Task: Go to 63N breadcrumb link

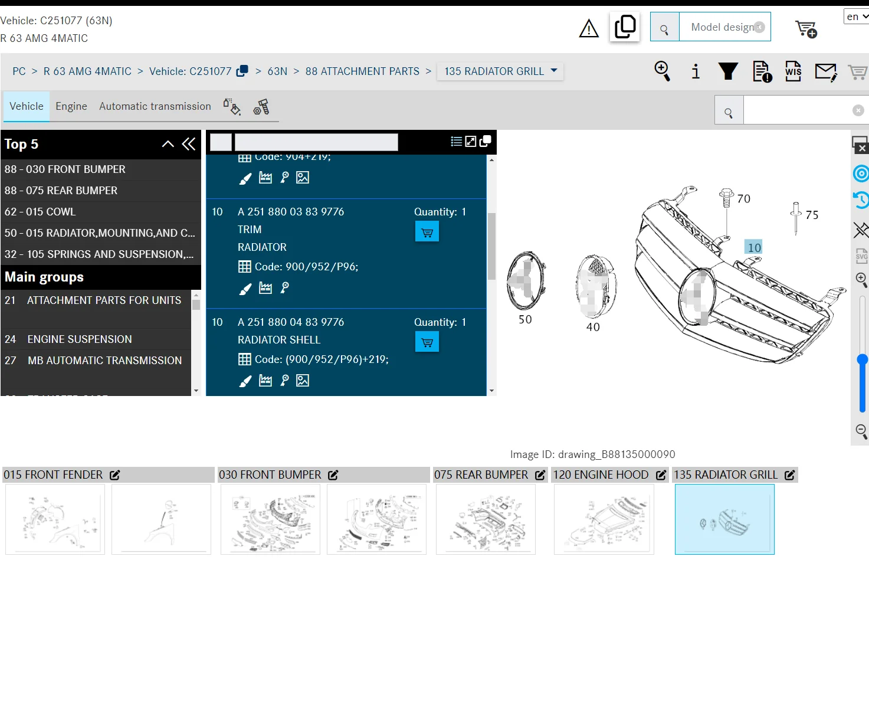Action: coord(277,71)
